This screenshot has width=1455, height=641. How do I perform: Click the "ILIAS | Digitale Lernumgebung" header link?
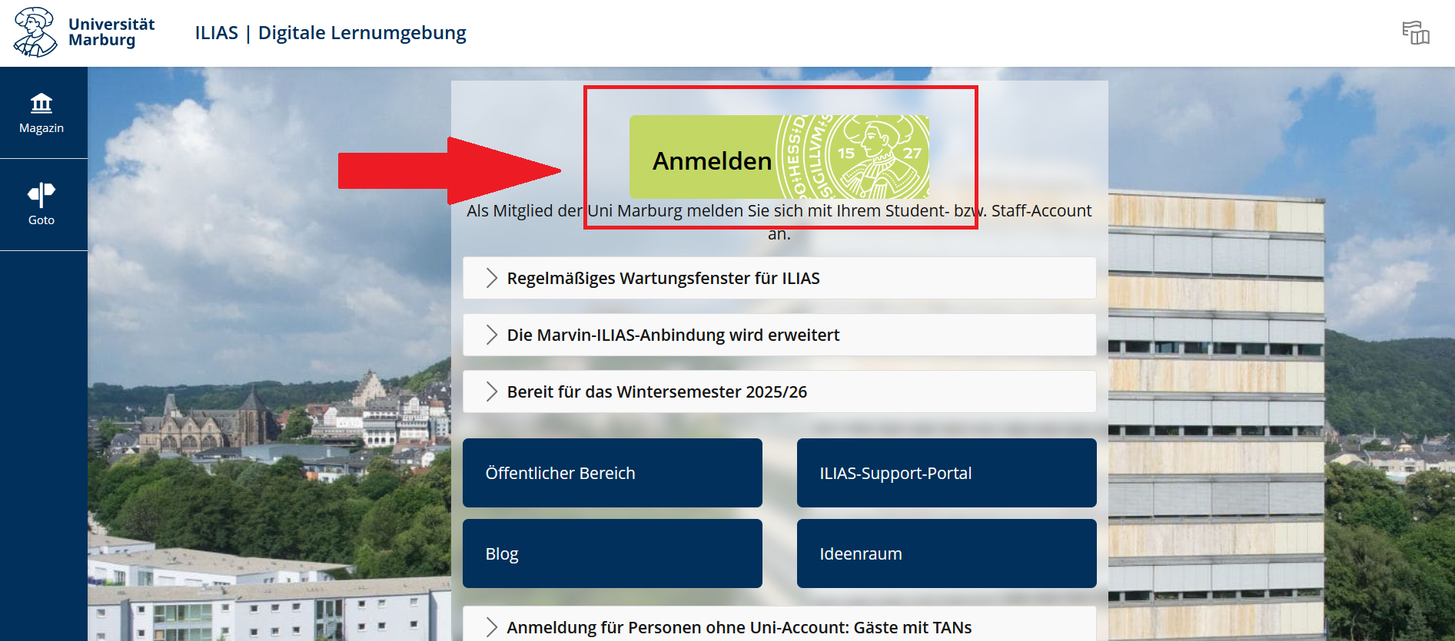[x=329, y=32]
